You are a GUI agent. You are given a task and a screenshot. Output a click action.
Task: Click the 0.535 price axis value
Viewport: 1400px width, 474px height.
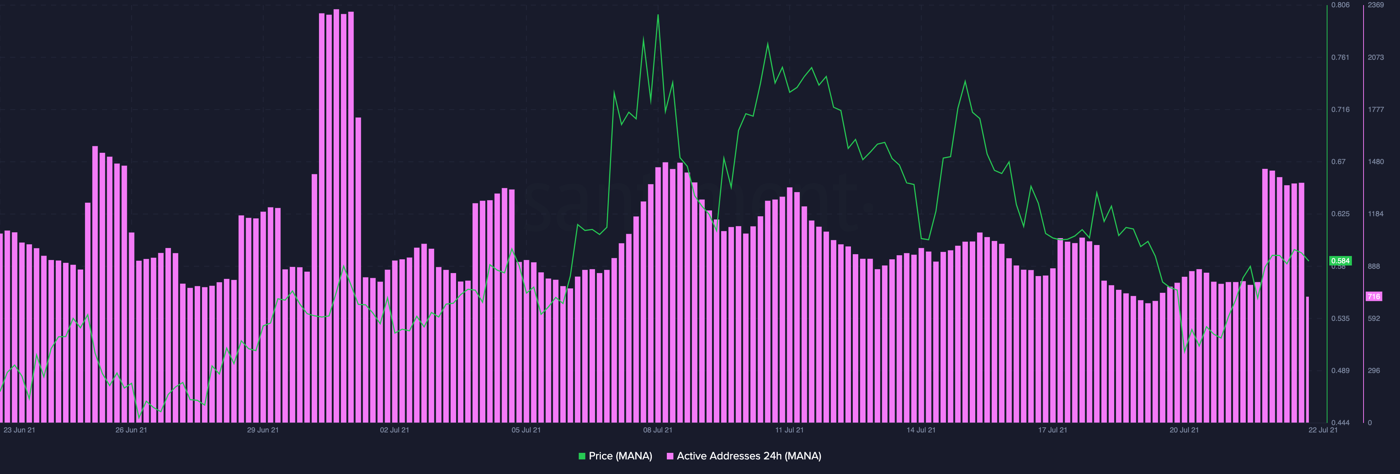[1340, 319]
